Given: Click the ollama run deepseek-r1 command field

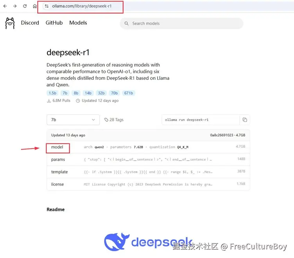Looking at the screenshot, I should [201, 120].
